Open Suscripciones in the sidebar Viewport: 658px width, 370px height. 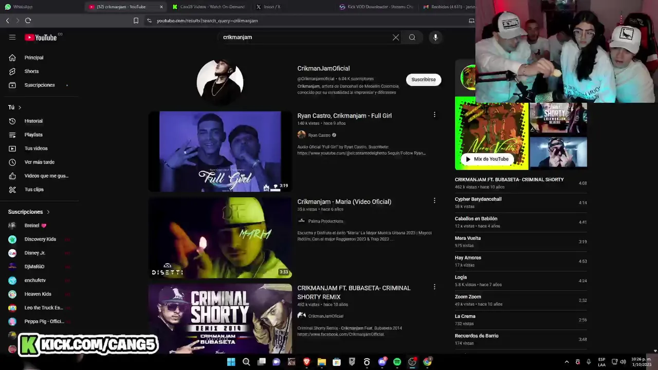(x=39, y=85)
